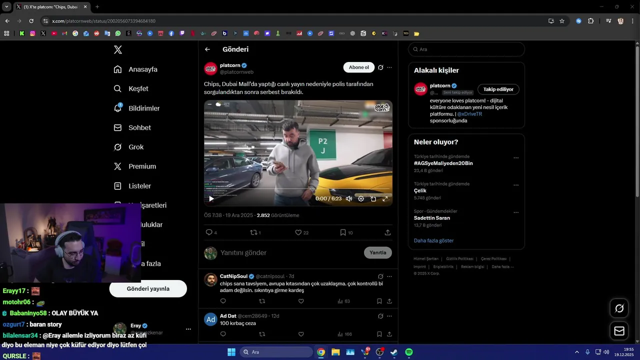Bookmark this page with star icon
Screen dimensions: 640x360
point(562,21)
